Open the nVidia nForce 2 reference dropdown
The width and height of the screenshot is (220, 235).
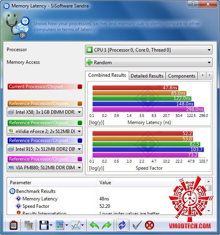click(44, 131)
